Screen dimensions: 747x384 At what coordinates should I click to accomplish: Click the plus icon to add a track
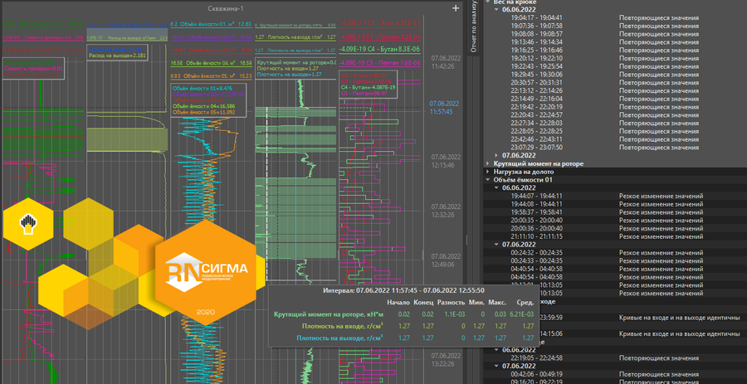tap(455, 8)
